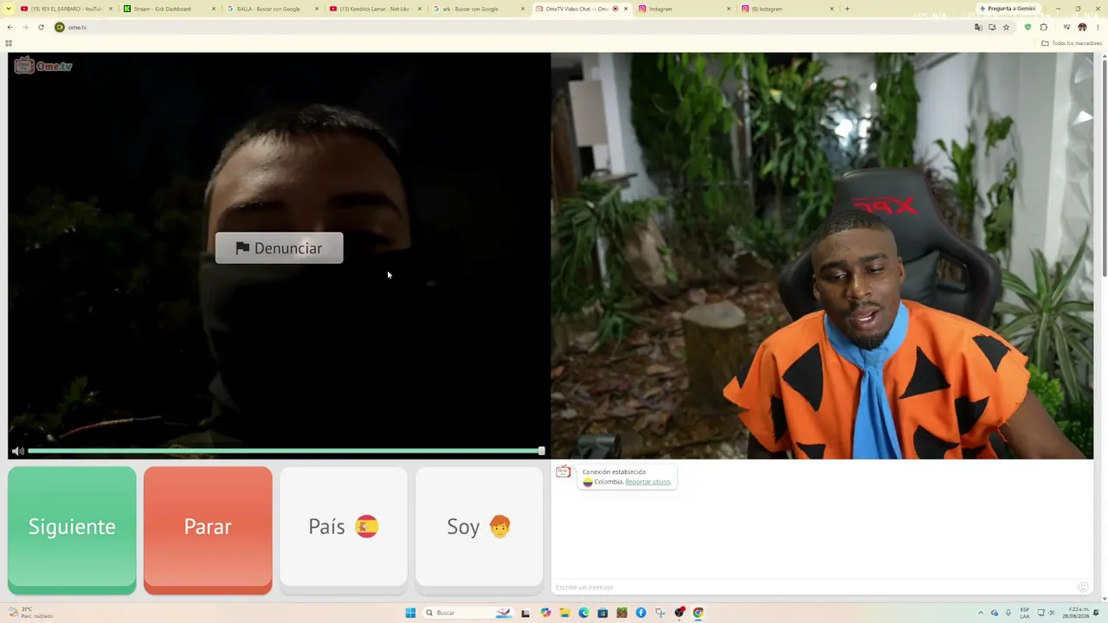Open the weather widget showing 21°C
The width and height of the screenshot is (1108, 623).
pos(30,613)
